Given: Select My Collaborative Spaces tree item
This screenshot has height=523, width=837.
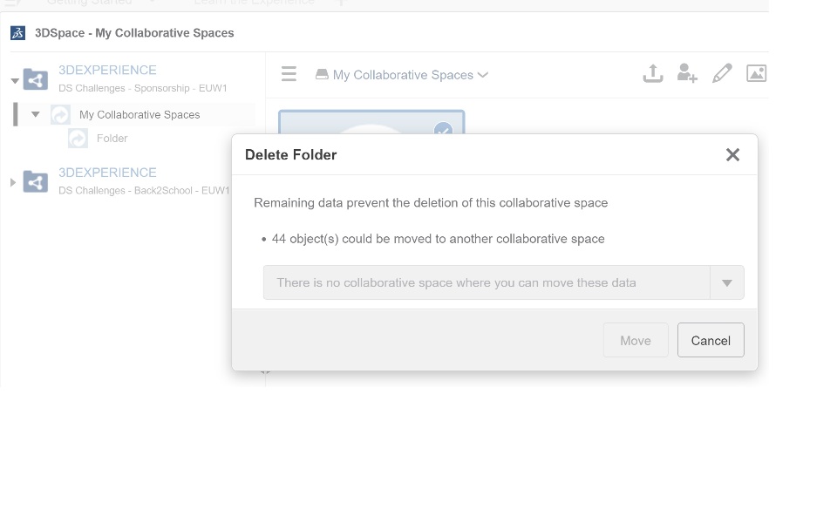Looking at the screenshot, I should 139,115.
